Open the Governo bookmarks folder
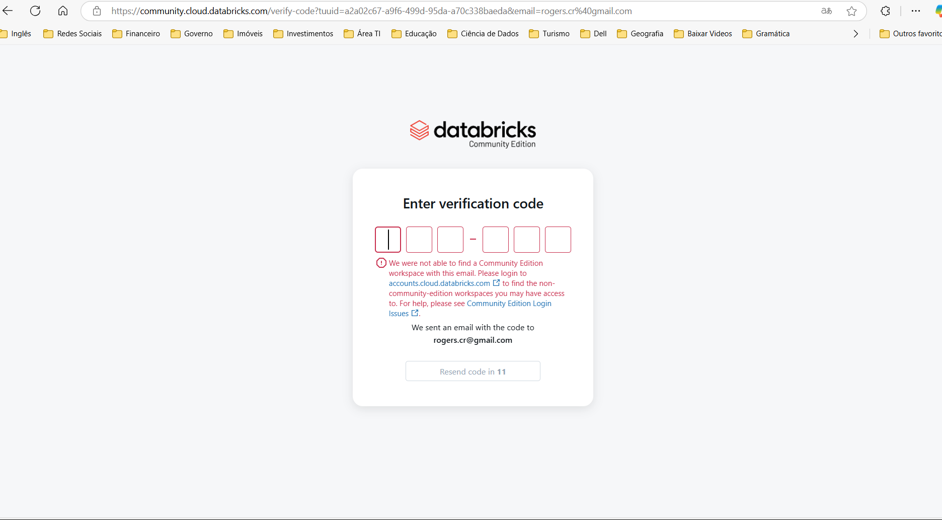The width and height of the screenshot is (942, 520). click(x=192, y=34)
